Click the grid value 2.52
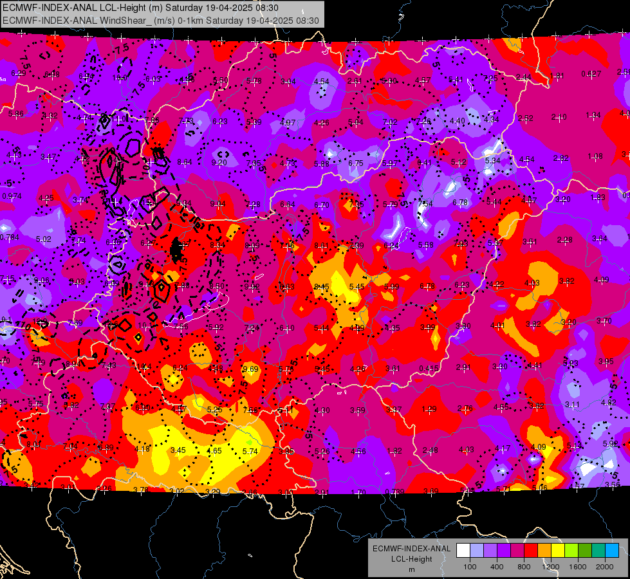Image resolution: width=630 pixels, height=579 pixels. click(525, 118)
